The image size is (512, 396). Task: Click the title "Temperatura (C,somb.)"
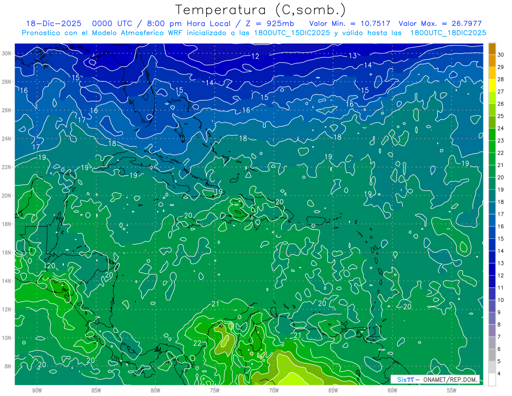(x=260, y=10)
